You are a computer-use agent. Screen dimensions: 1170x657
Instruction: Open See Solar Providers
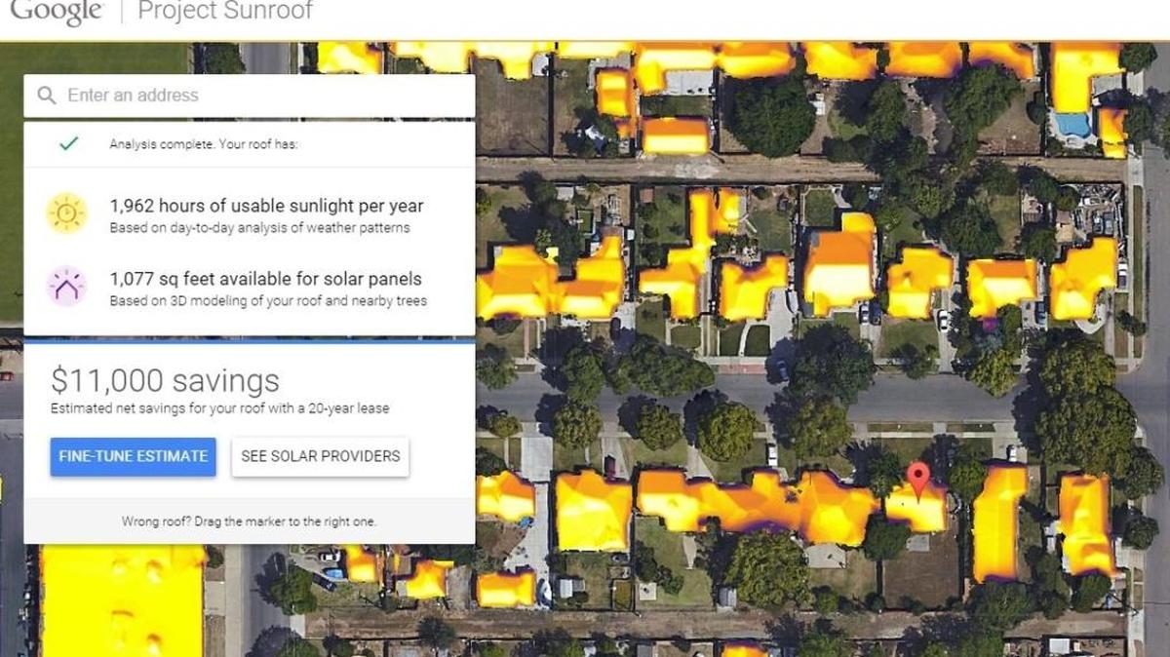pos(321,456)
